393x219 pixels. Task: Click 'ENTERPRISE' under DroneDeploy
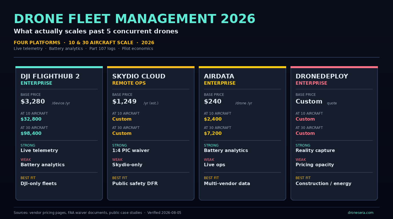click(311, 83)
